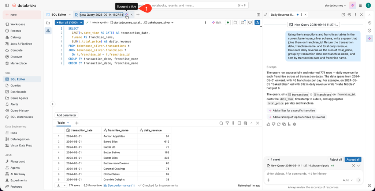The width and height of the screenshot is (375, 191).
Task: Switch to the Daily Revenue assistant tab
Action: tap(283, 15)
